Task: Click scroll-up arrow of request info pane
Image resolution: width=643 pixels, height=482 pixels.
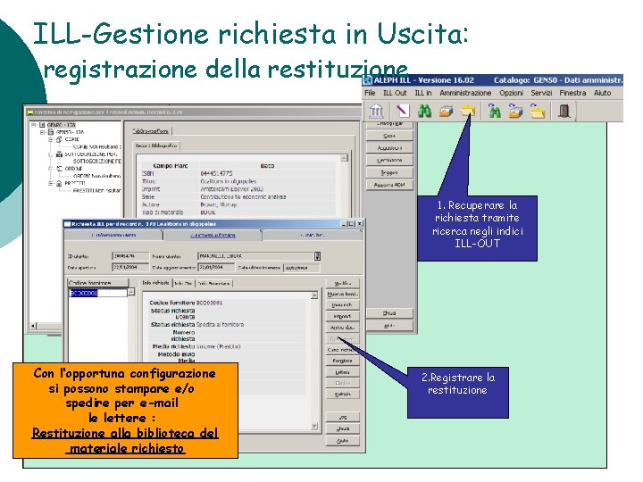Action: (x=314, y=295)
